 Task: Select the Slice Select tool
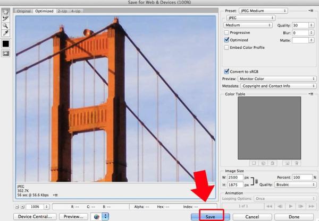pyautogui.click(x=6, y=18)
